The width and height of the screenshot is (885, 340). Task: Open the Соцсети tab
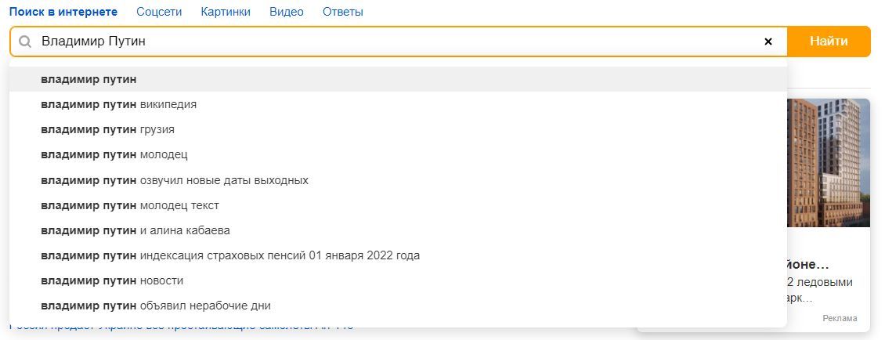tap(158, 12)
